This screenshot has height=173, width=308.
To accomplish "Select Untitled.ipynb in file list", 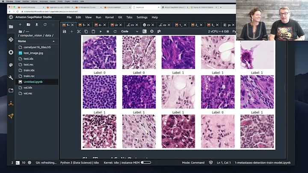I will 33,82.
